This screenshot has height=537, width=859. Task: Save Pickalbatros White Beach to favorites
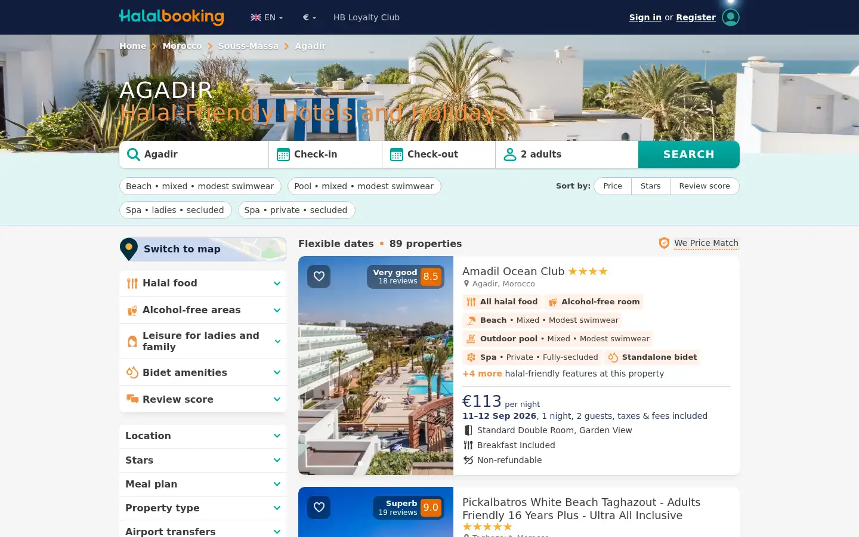pyautogui.click(x=319, y=507)
